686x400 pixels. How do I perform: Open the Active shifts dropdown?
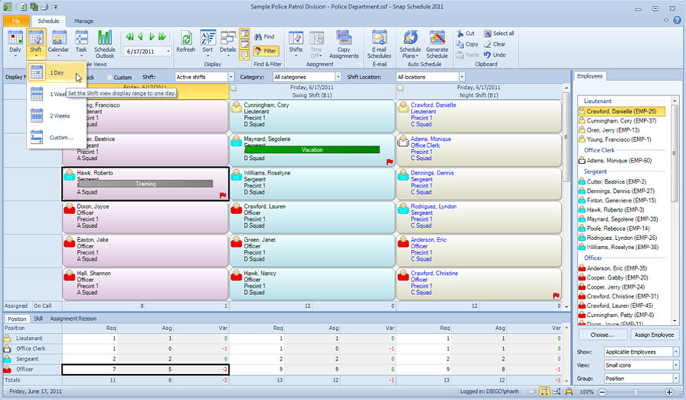231,77
